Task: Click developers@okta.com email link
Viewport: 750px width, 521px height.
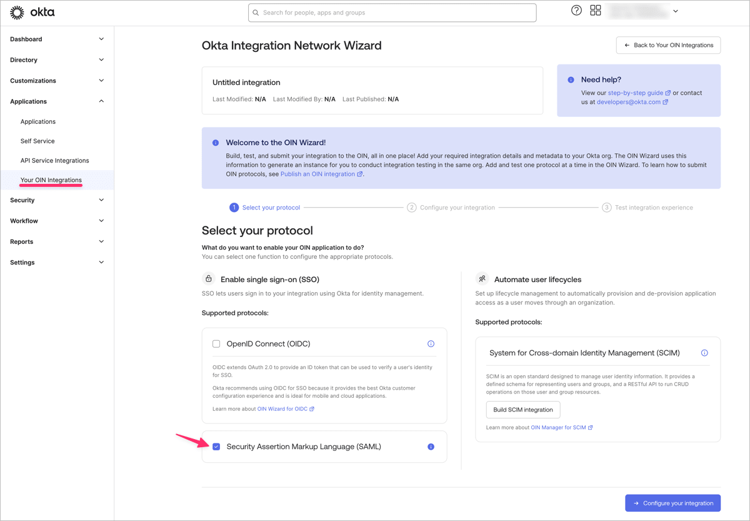Action: pyautogui.click(x=632, y=102)
